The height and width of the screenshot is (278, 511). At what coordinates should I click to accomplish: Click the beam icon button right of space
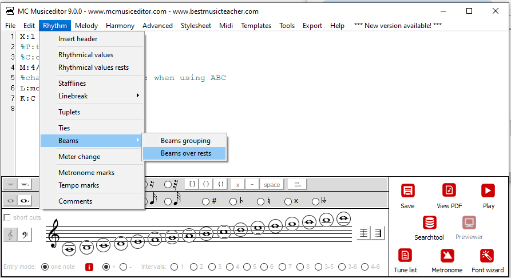click(297, 184)
